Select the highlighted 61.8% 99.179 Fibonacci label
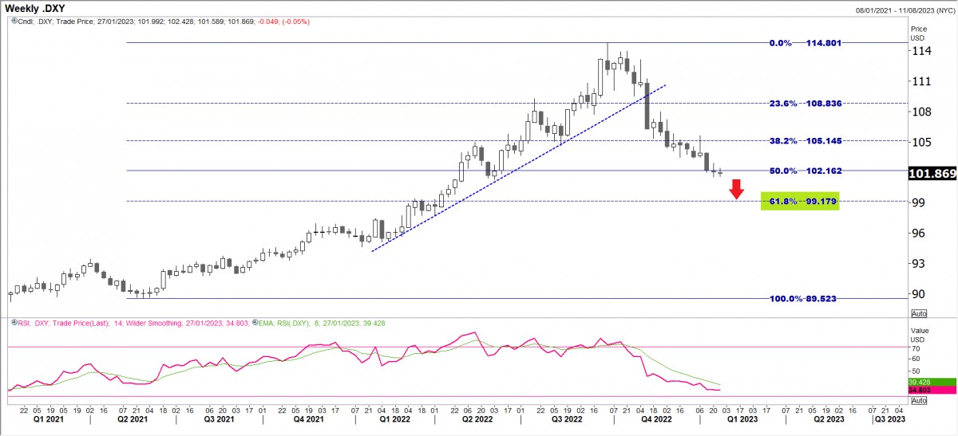Screen dimensions: 958x436 pyautogui.click(x=802, y=202)
